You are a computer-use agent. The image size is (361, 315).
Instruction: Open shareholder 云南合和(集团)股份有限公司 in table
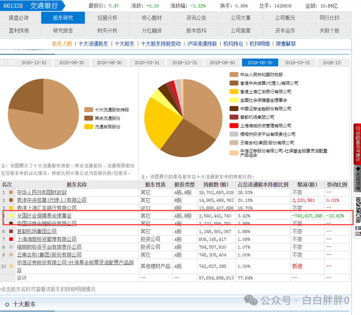click(49, 255)
